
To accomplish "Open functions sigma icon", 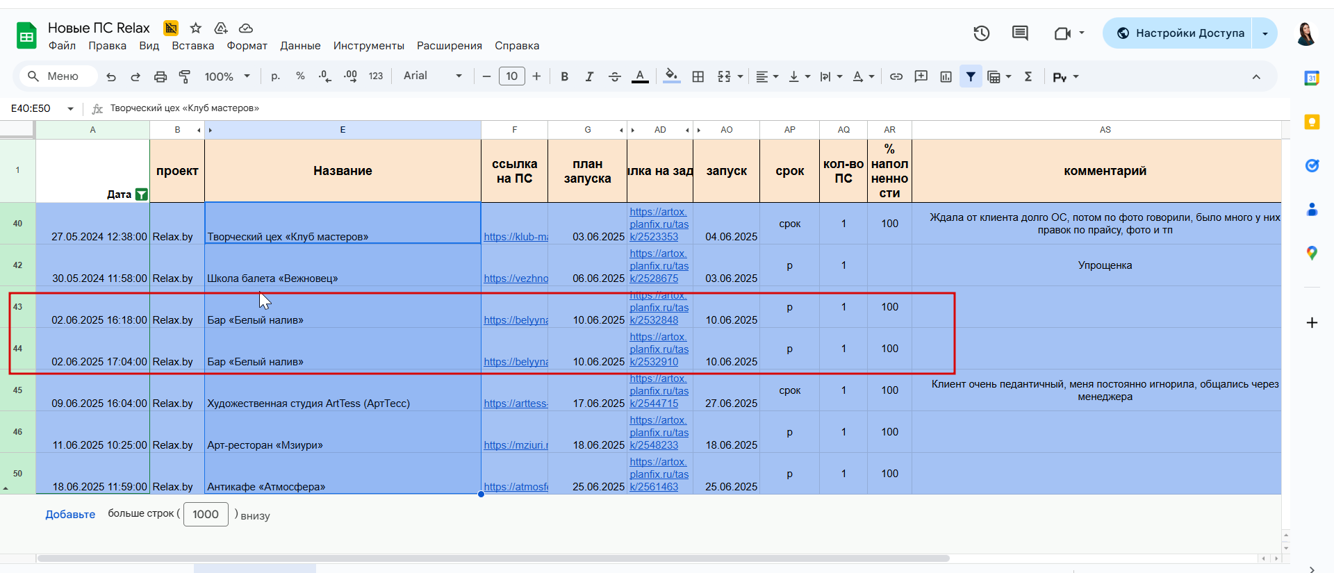I will [1028, 76].
